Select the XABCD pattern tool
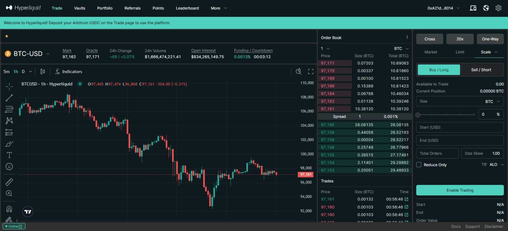508x231 pixels. tap(9, 120)
